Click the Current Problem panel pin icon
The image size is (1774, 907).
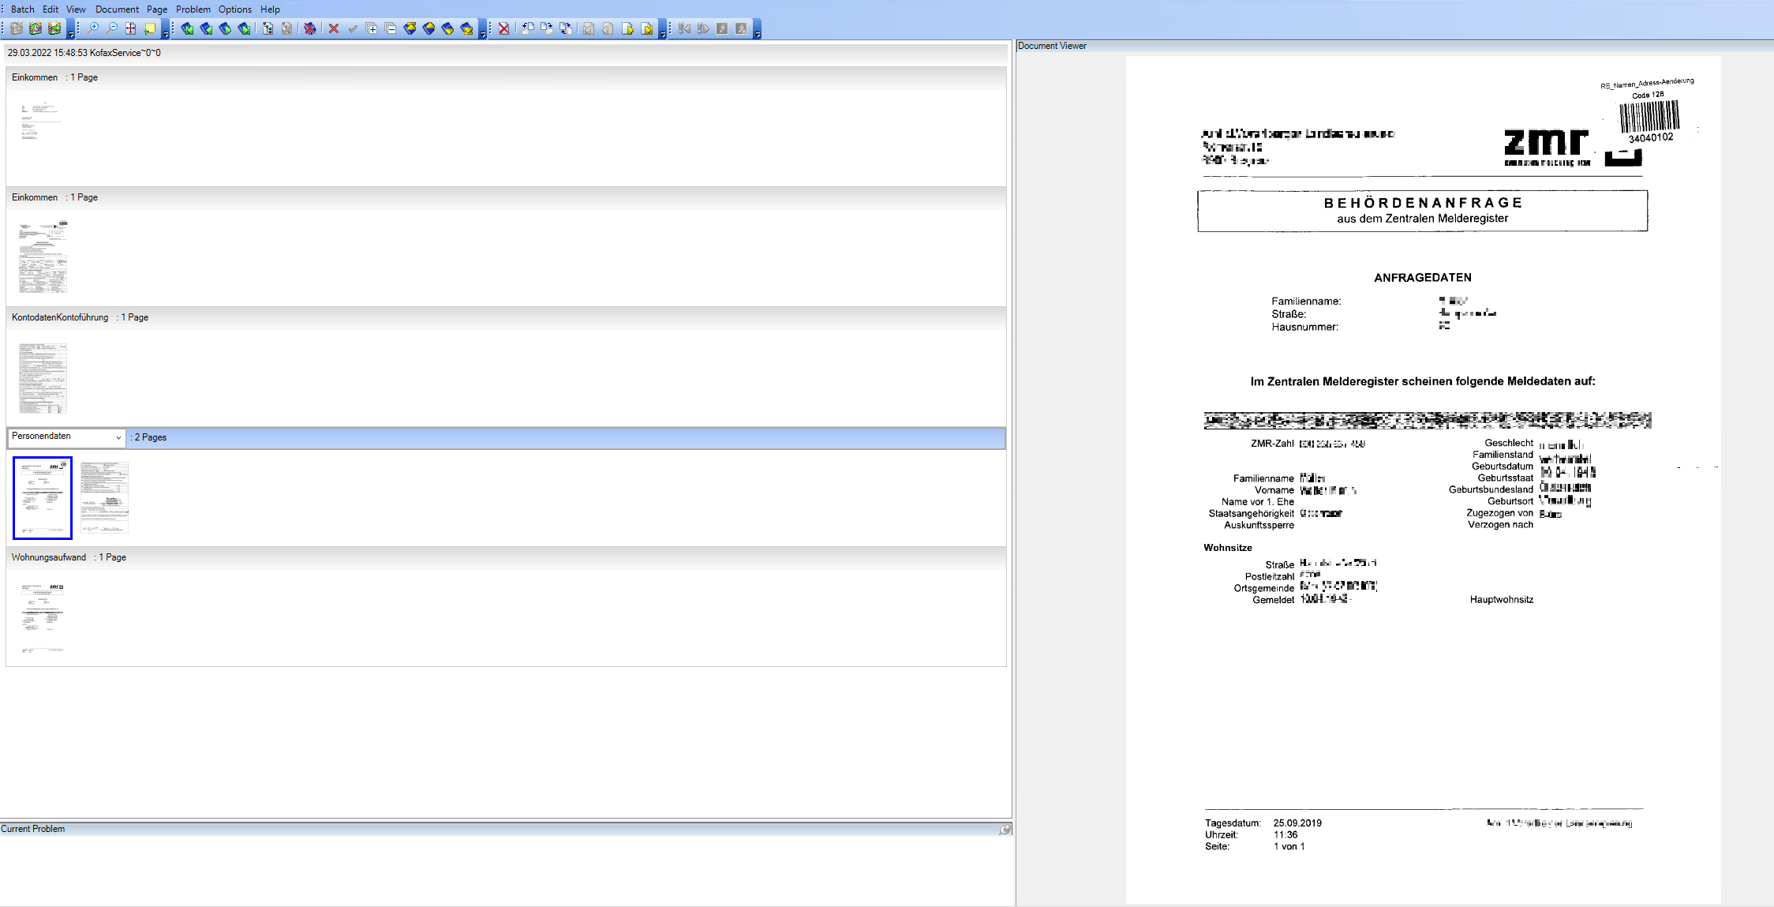(x=1005, y=829)
